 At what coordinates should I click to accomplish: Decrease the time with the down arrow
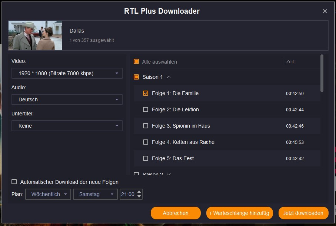pyautogui.click(x=139, y=196)
